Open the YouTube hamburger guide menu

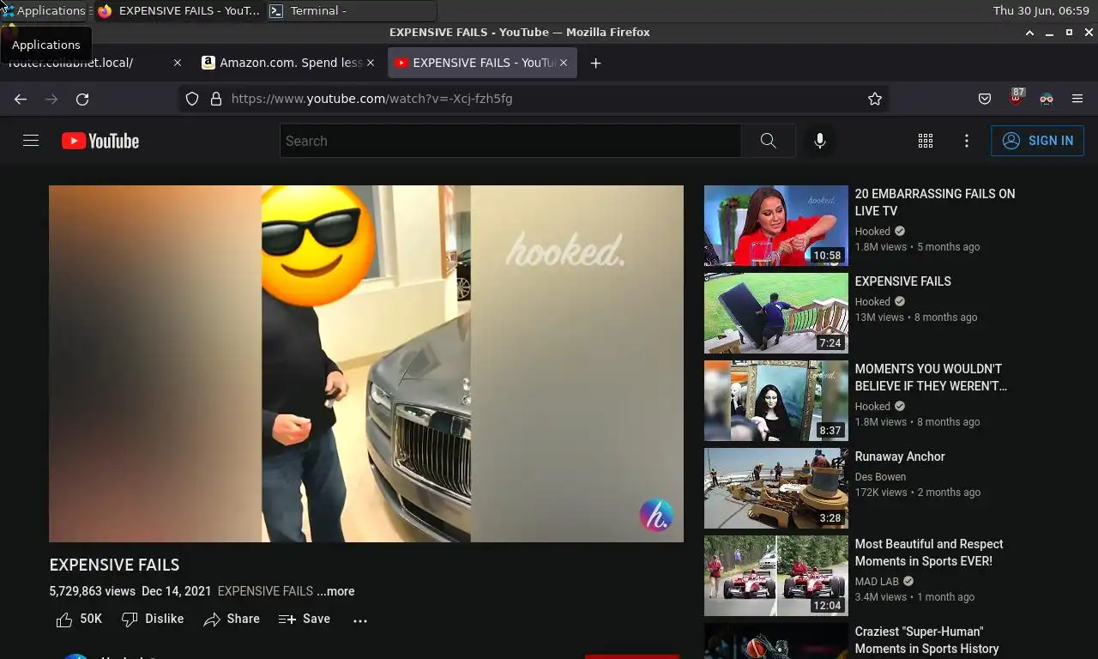tap(31, 141)
